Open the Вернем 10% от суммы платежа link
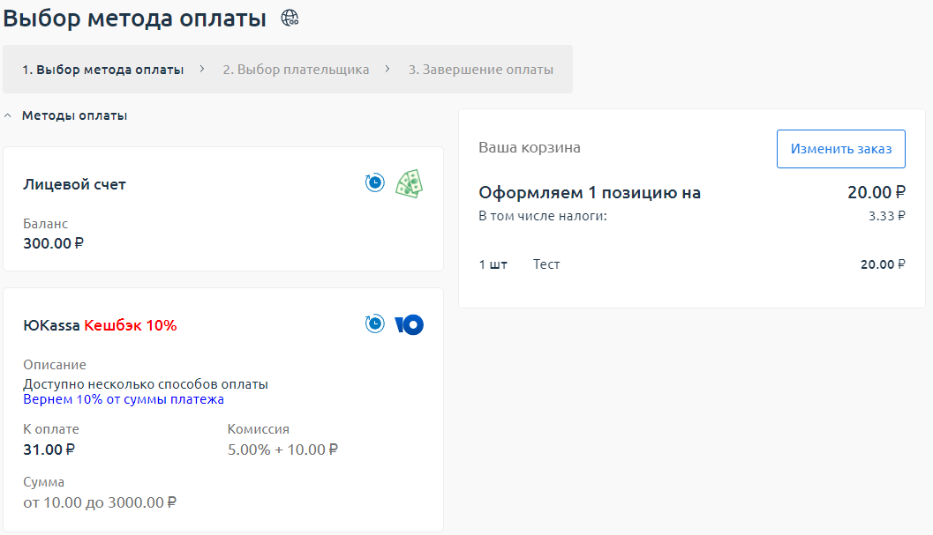 [x=124, y=399]
